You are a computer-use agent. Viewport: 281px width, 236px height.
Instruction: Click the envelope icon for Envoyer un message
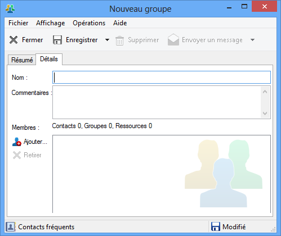pyautogui.click(x=173, y=40)
